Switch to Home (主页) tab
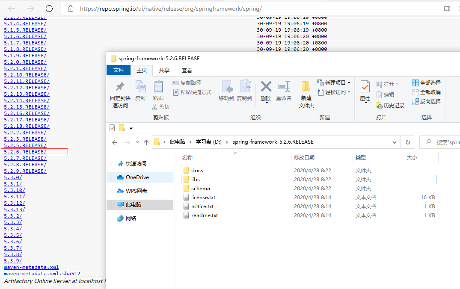 pos(141,71)
